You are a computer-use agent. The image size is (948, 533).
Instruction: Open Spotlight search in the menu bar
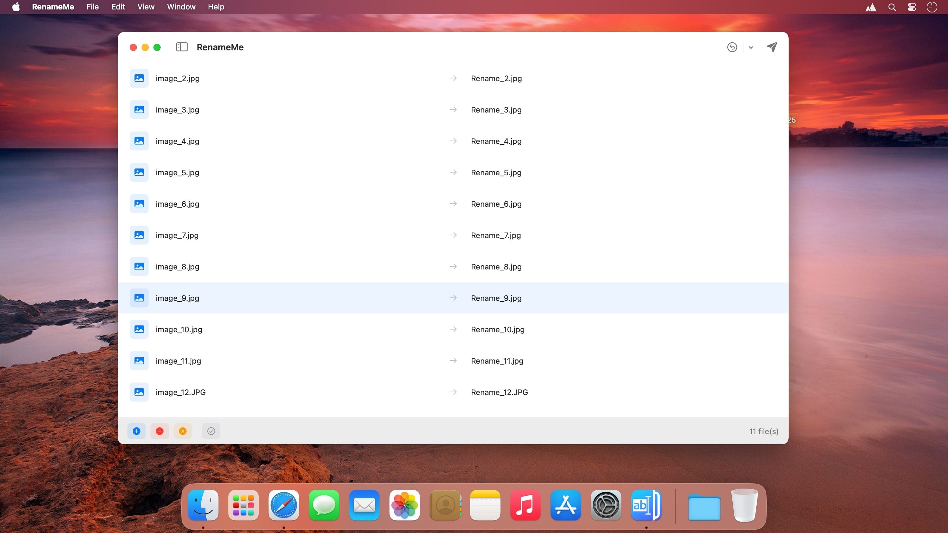[x=892, y=7]
